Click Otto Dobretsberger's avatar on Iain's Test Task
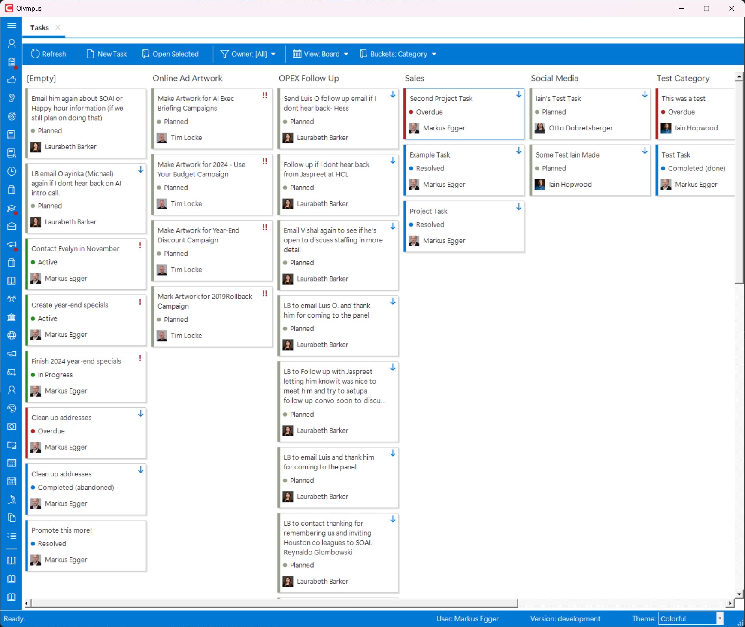The image size is (745, 627). coord(540,128)
